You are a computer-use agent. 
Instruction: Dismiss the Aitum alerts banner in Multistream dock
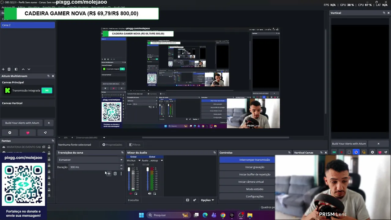49,123
